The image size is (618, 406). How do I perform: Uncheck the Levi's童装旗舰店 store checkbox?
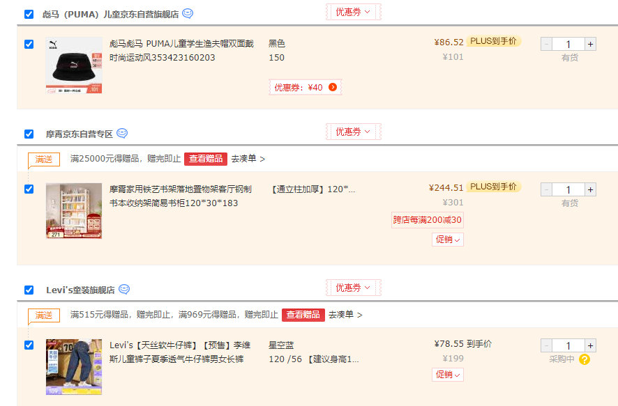click(29, 290)
